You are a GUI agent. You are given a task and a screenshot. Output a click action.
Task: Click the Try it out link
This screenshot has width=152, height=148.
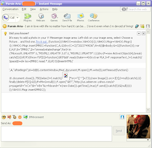point(42,42)
